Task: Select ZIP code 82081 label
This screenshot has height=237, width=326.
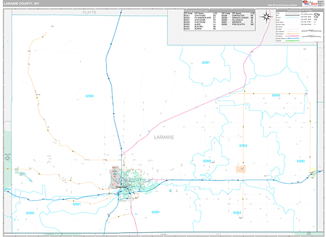Action: pyautogui.click(x=206, y=63)
